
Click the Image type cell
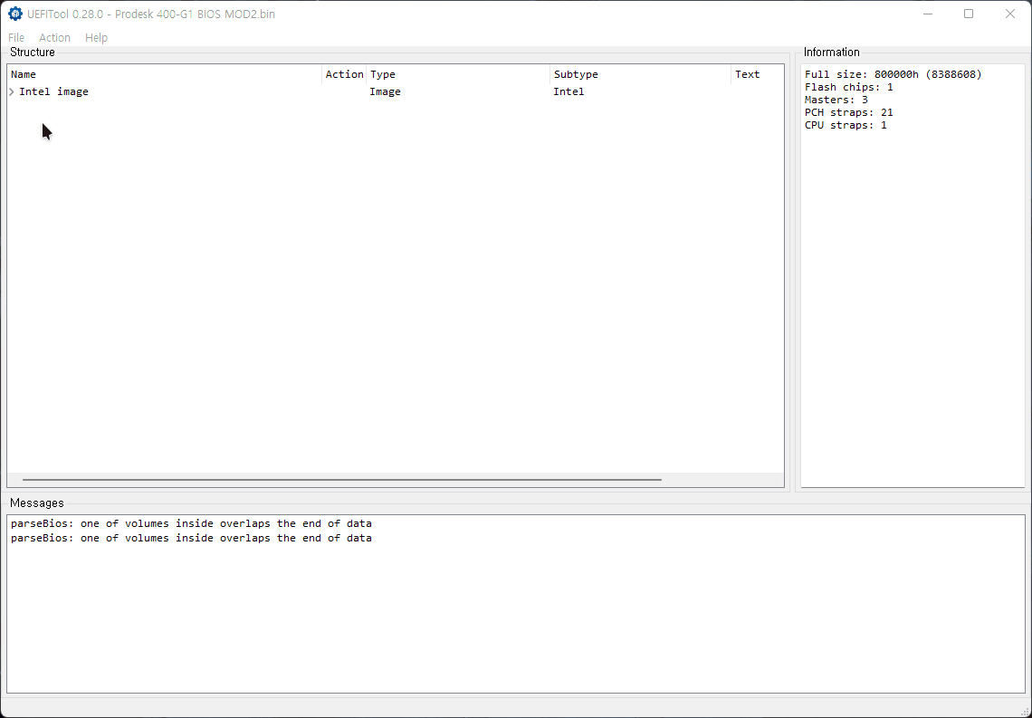click(x=385, y=92)
